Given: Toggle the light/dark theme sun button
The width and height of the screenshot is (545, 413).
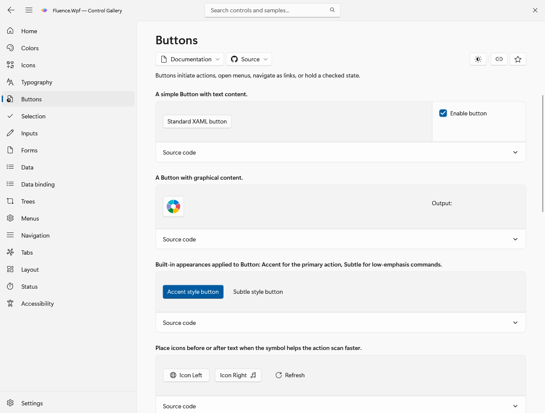Looking at the screenshot, I should coord(478,59).
